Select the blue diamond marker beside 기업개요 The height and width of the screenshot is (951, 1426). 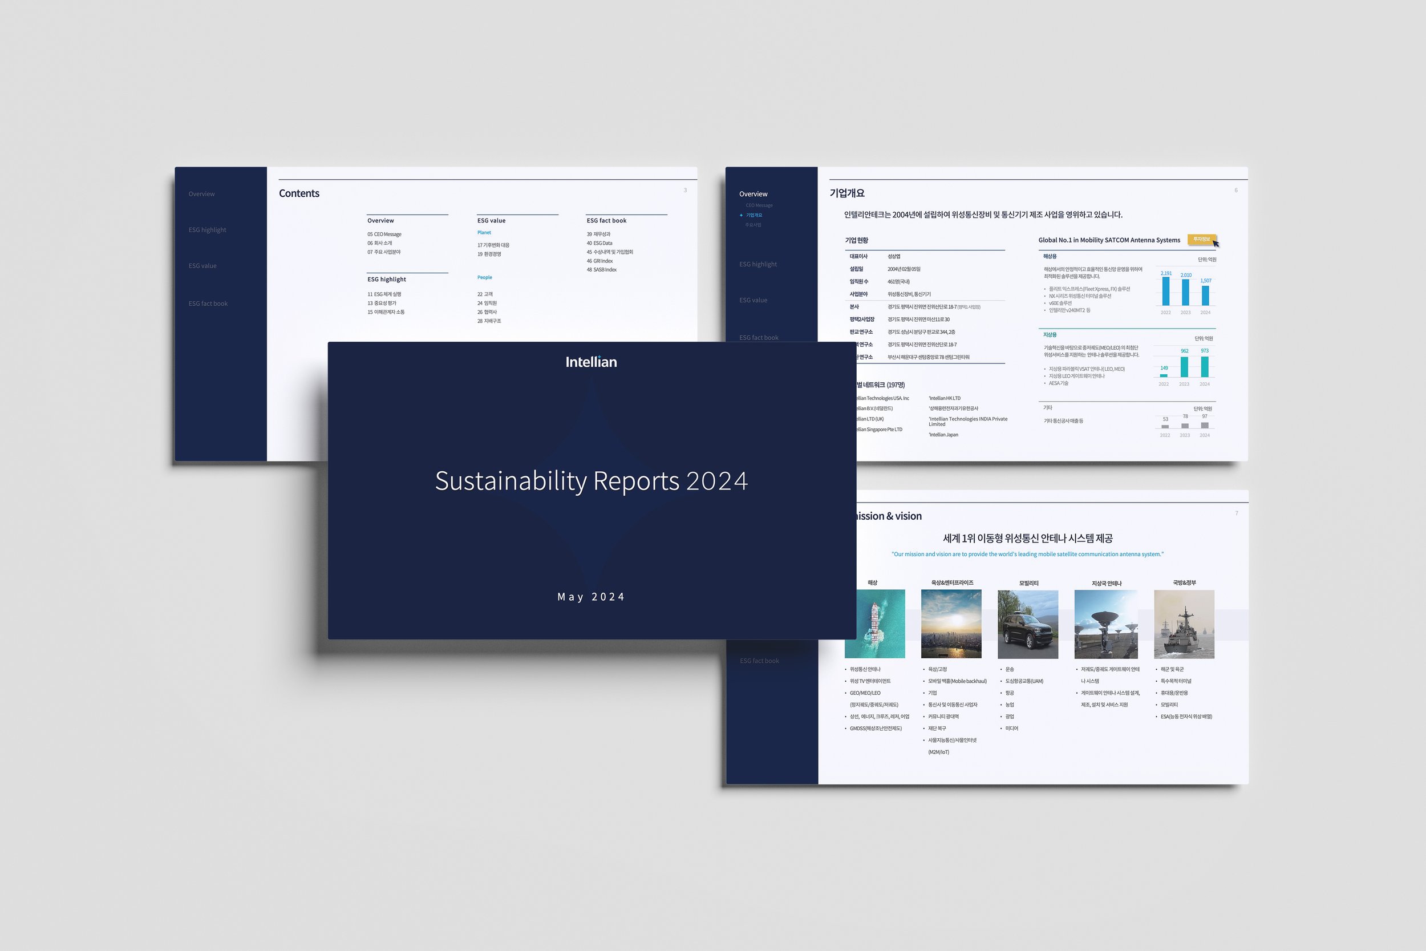[741, 215]
